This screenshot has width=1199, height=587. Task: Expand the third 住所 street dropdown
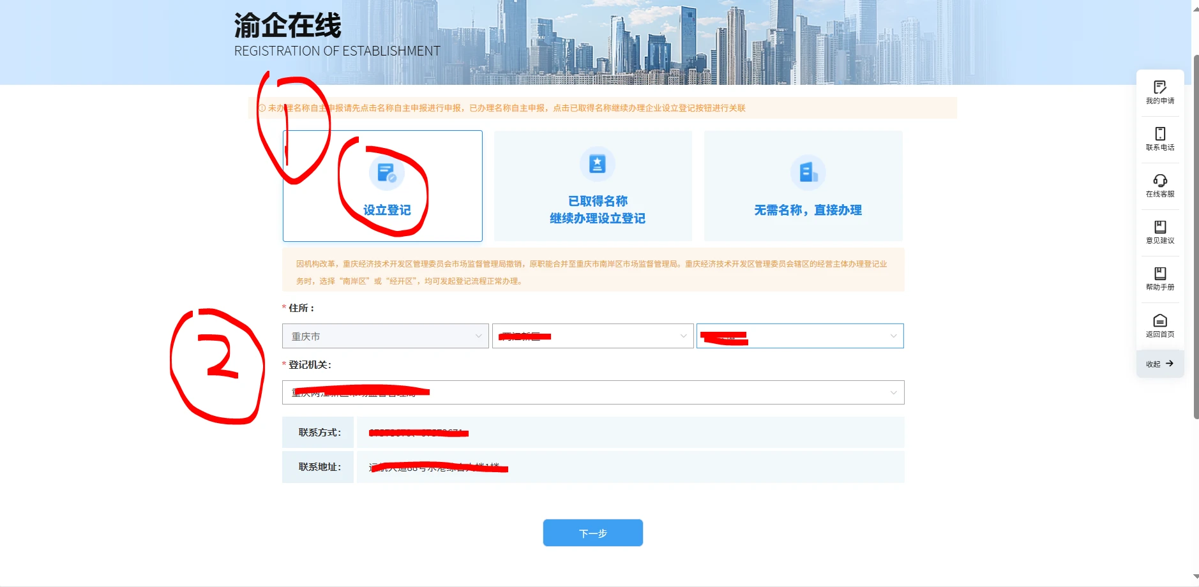(799, 336)
